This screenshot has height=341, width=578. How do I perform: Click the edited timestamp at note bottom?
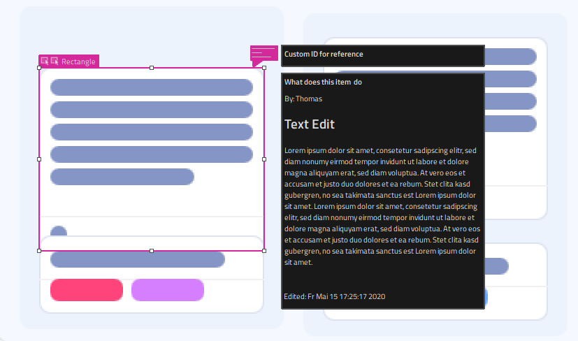[335, 296]
